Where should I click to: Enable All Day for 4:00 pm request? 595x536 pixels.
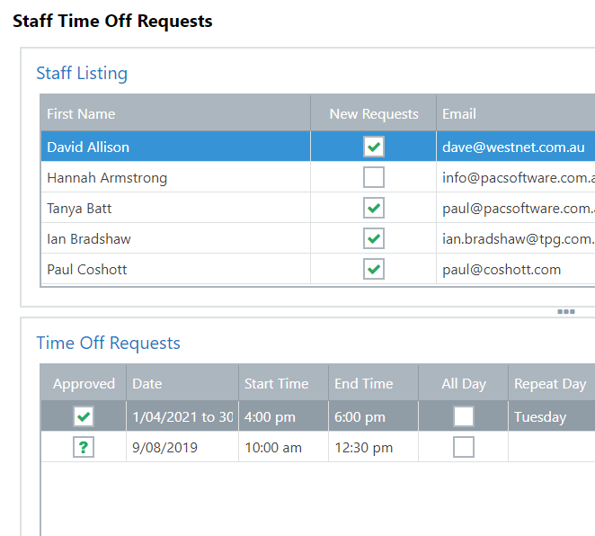[464, 416]
